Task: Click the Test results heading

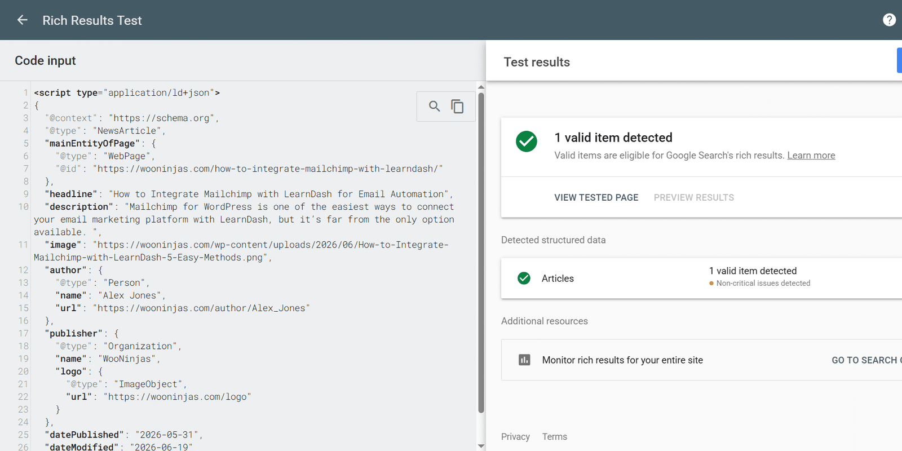Action: coord(537,62)
